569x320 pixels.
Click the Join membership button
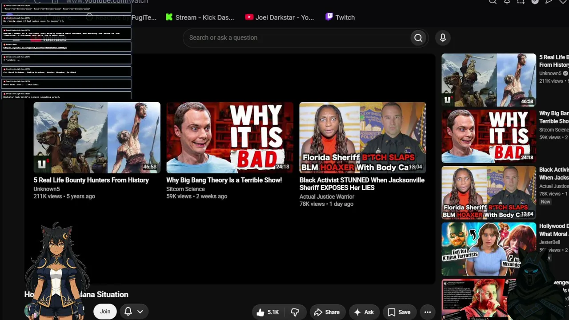click(x=105, y=312)
